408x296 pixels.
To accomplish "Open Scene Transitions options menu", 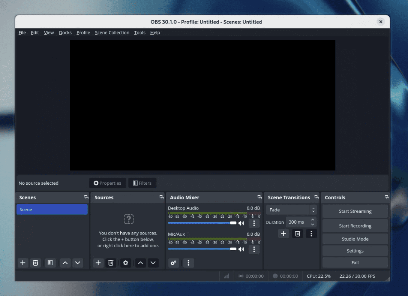I will coord(311,233).
